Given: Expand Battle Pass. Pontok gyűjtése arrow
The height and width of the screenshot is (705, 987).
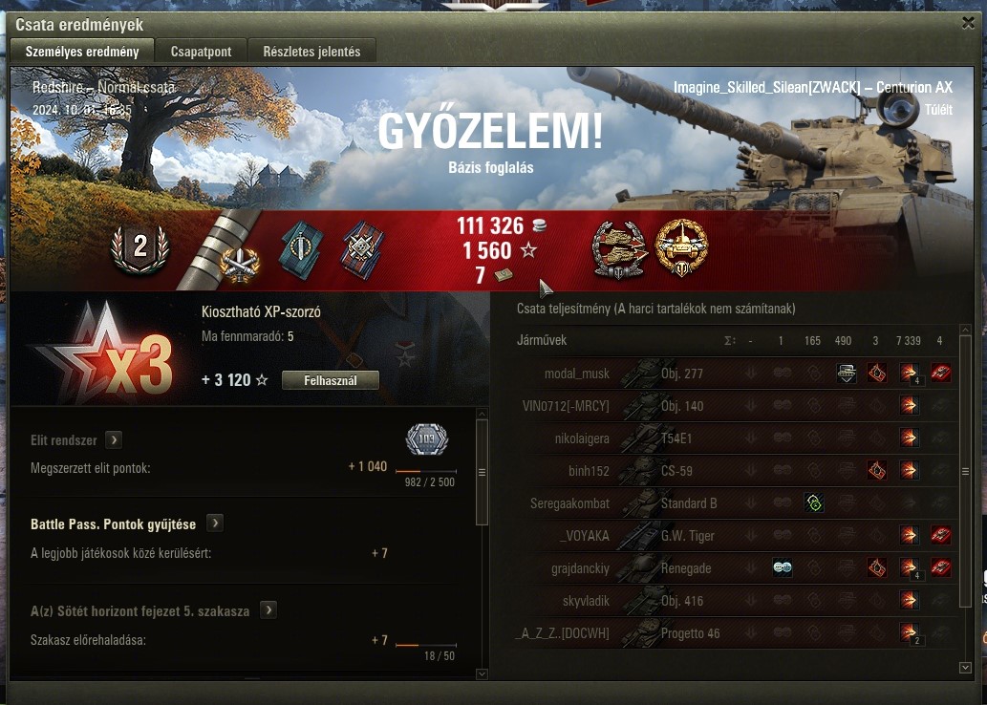Looking at the screenshot, I should (215, 523).
